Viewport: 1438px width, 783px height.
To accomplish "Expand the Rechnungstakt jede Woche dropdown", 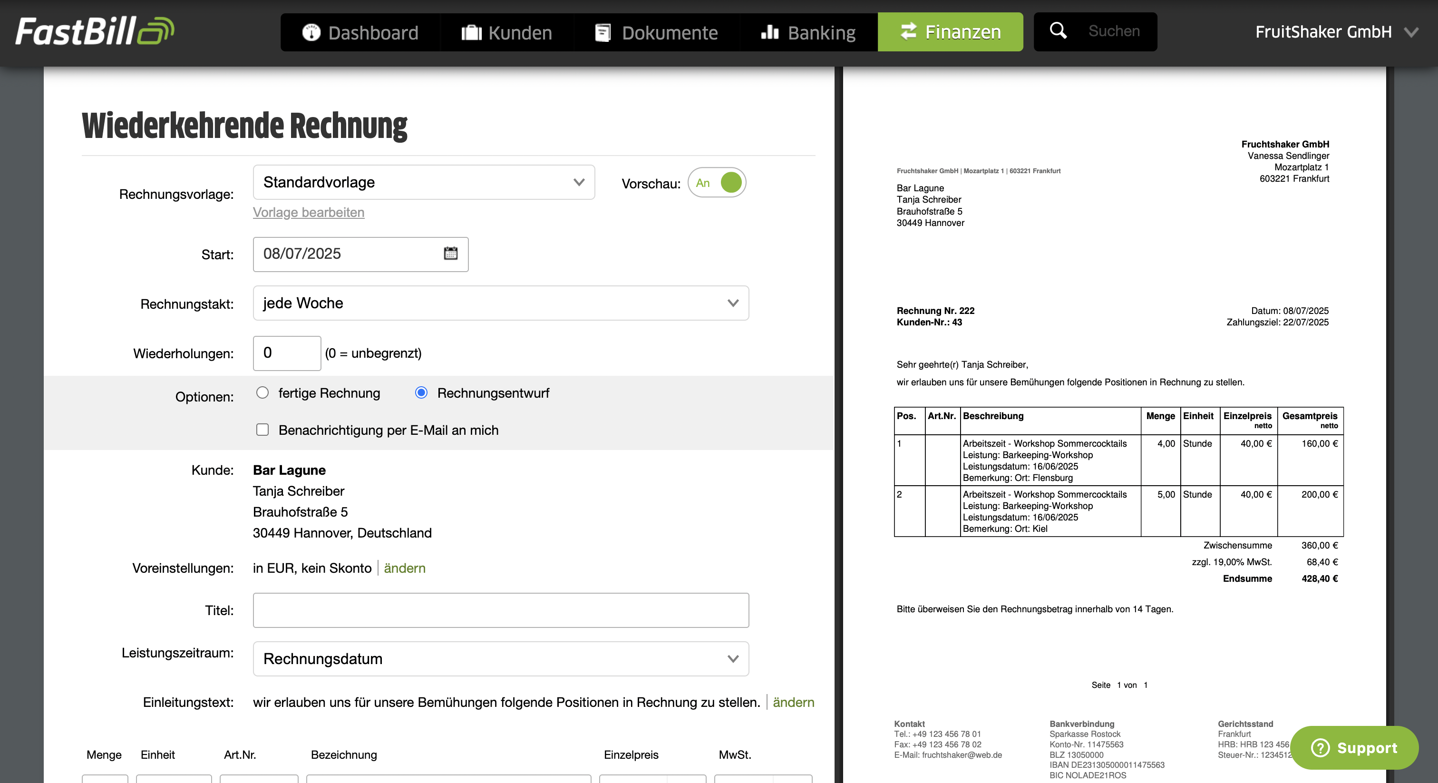I will tap(501, 303).
